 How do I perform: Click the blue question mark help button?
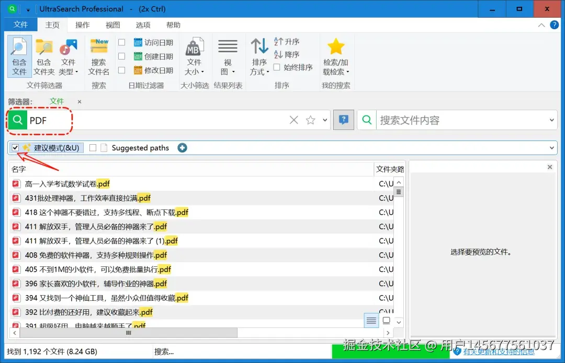(343, 120)
